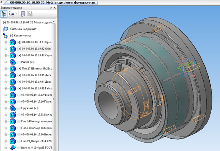Click the Рычаг (x3) array icon
This screenshot has height=151, width=220.
13,62
